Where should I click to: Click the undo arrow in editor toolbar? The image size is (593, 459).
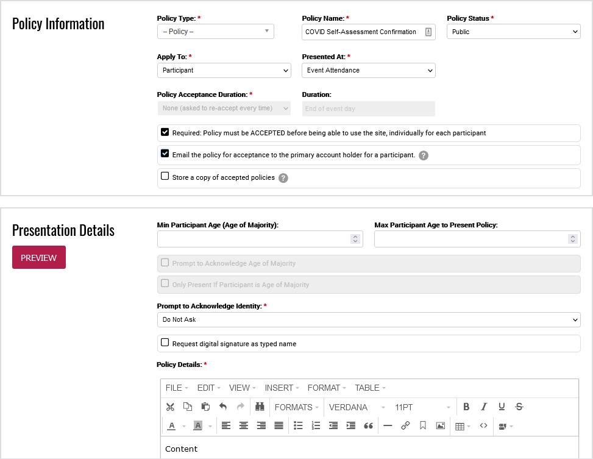point(223,407)
